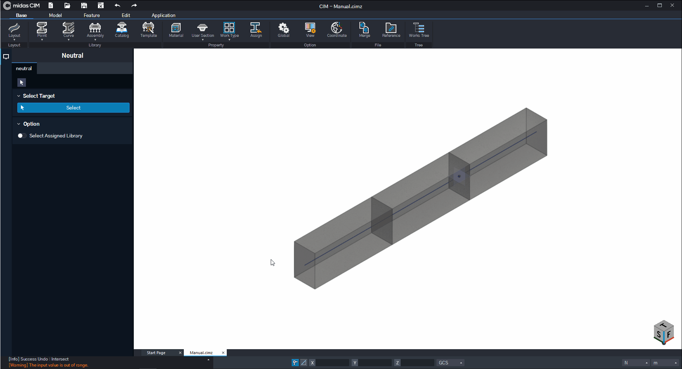Image resolution: width=682 pixels, height=369 pixels.
Task: Click the view cube navigator
Action: 663,333
